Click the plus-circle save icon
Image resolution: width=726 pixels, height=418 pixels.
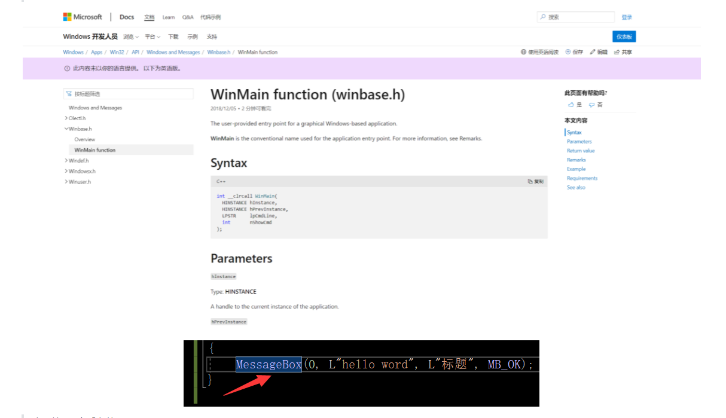(x=568, y=52)
